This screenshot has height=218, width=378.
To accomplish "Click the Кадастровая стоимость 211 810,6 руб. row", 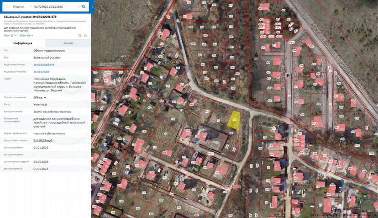I will tap(45, 140).
